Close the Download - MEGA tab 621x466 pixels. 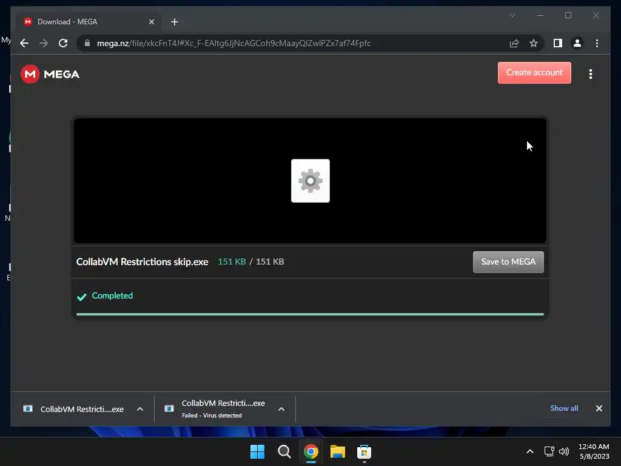(x=151, y=22)
